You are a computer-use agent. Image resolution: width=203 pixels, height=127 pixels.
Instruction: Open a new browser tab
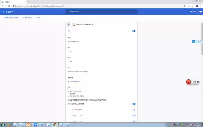point(29,2)
